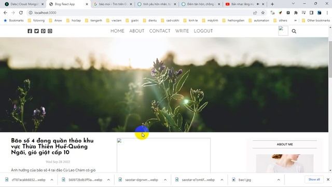Expand the hidden bookmarks chevron
Image resolution: width=332 pixels, height=187 pixels.
click(x=295, y=20)
